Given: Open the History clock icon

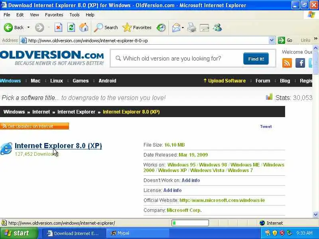Looking at the screenshot, I should coord(161,27).
